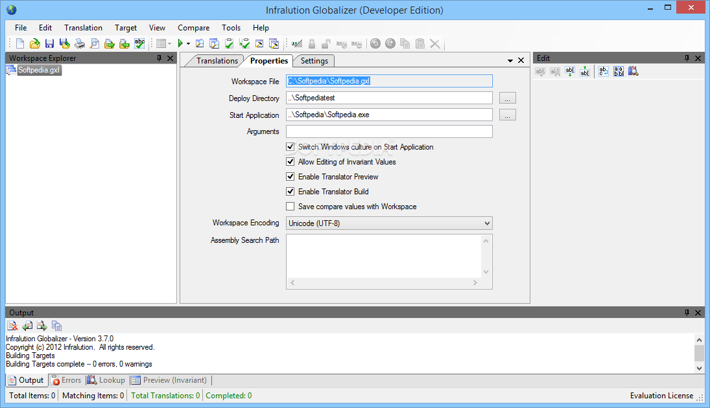Close the Properties document tab area
The height and width of the screenshot is (408, 710).
tap(521, 60)
